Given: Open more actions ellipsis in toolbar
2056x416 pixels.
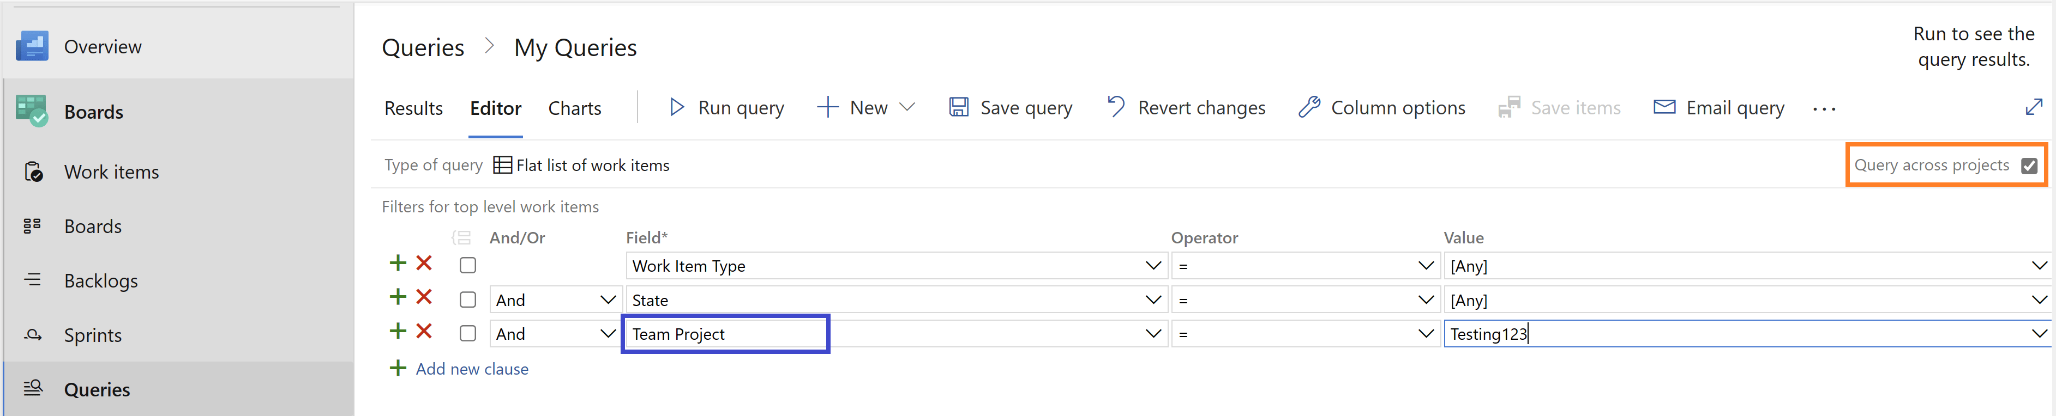Looking at the screenshot, I should (x=1824, y=108).
